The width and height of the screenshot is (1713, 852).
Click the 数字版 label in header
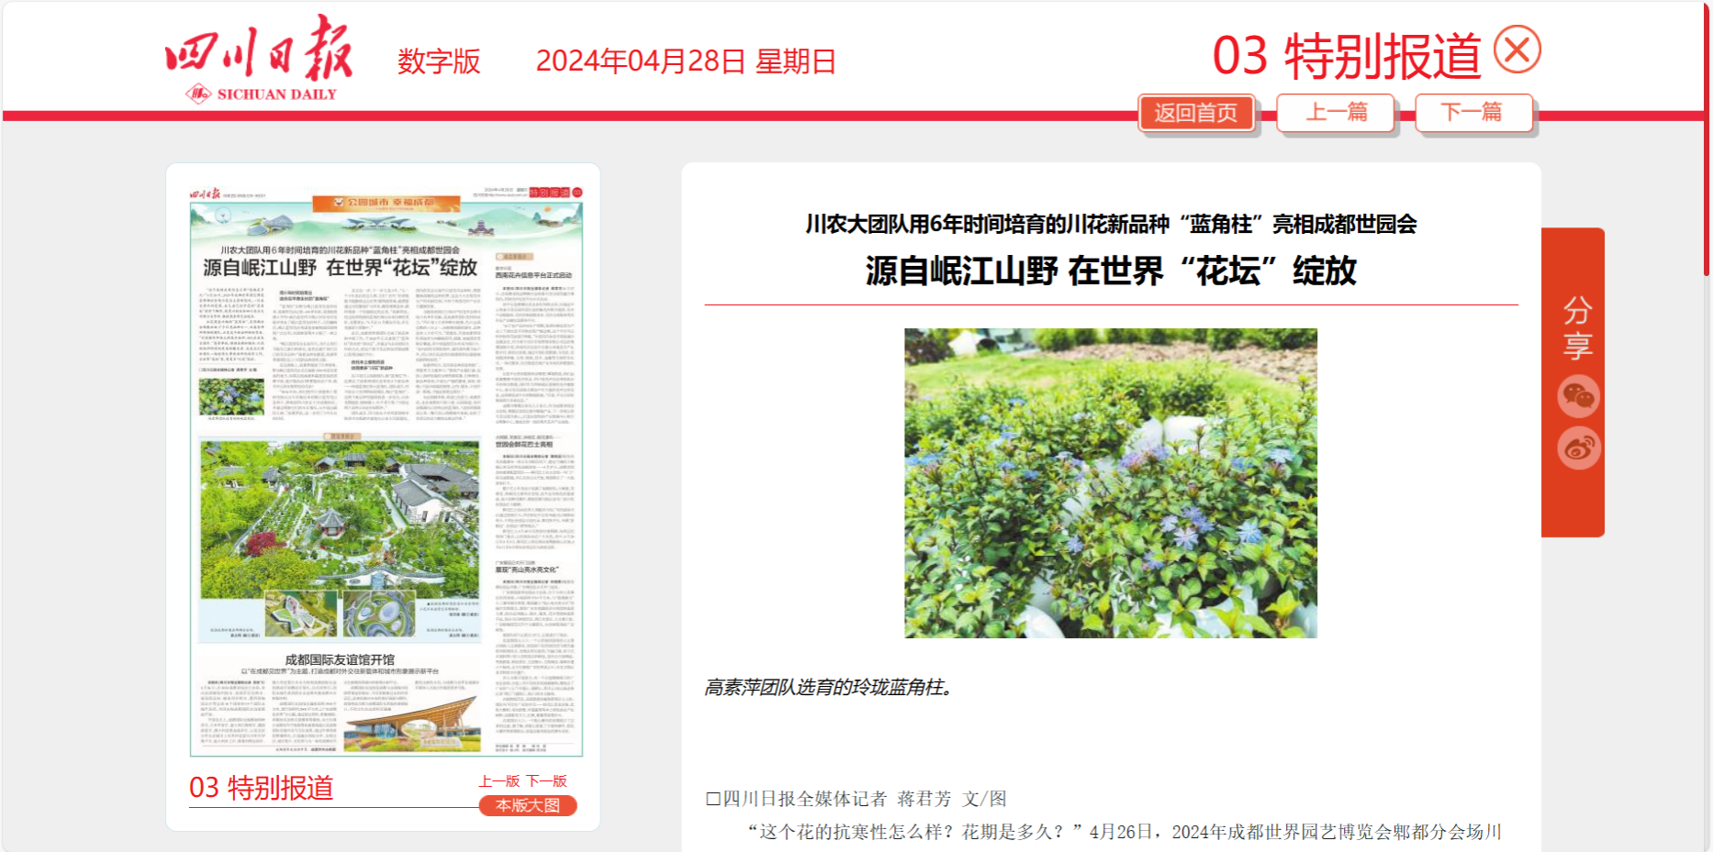click(x=438, y=61)
